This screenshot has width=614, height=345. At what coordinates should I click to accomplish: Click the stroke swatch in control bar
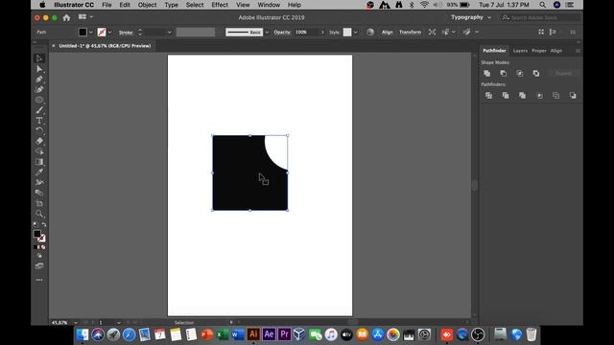[102, 32]
